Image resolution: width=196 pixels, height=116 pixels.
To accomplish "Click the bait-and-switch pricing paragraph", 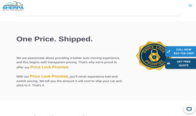I will (69, 81).
